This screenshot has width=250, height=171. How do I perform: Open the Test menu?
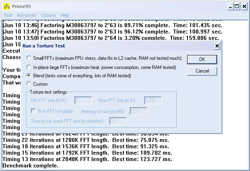[x=8, y=15]
